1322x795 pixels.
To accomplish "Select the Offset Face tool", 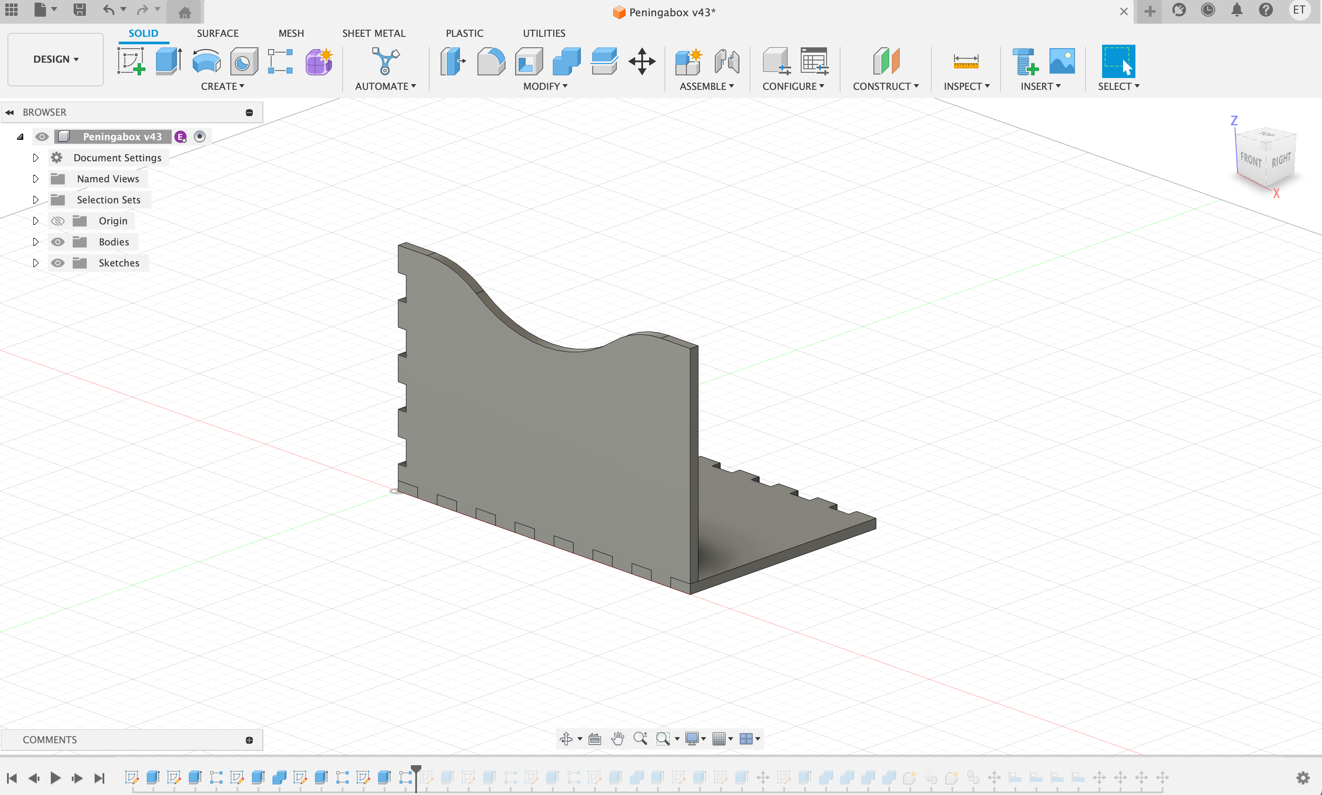I will pos(604,61).
